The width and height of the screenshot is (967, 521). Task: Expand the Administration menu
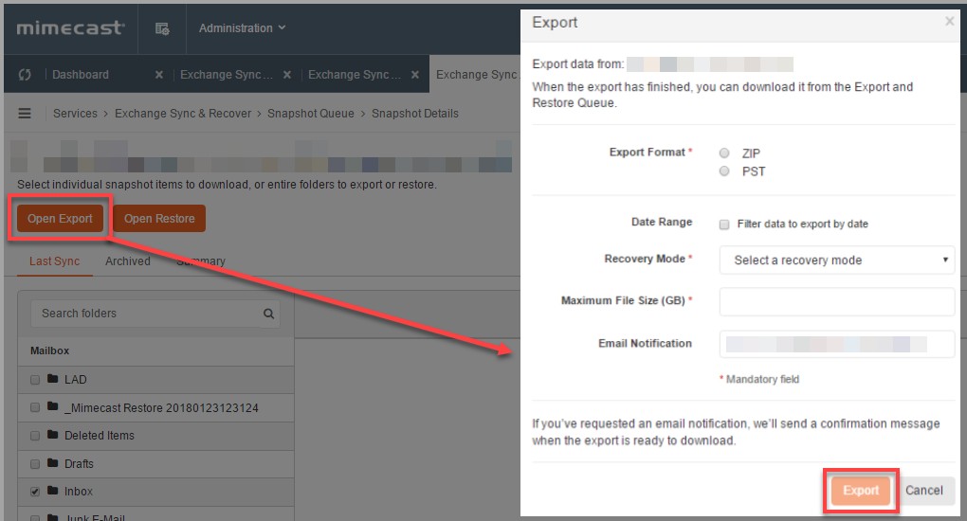point(242,28)
